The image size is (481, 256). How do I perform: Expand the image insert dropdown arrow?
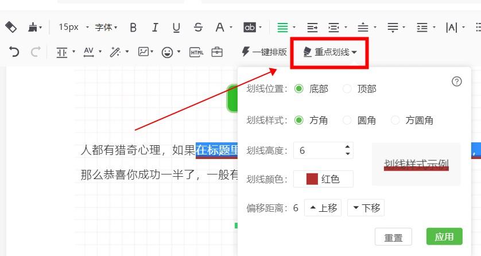coord(152,52)
